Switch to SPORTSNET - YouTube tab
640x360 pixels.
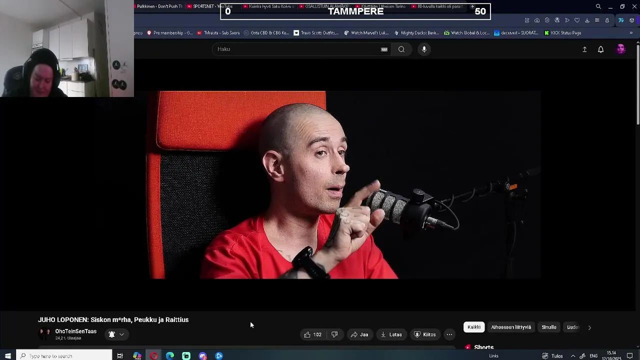(210, 6)
